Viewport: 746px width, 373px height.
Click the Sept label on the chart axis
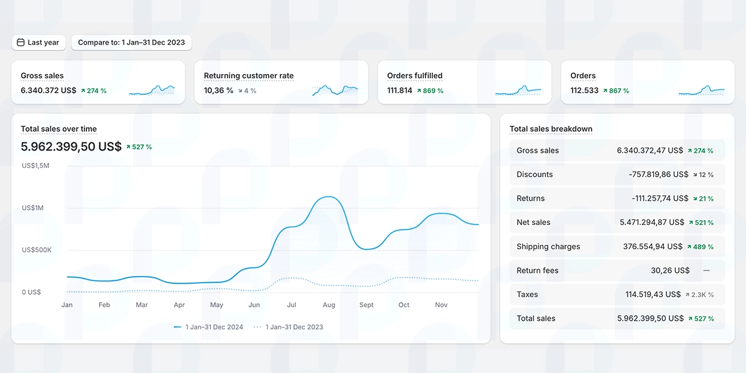367,305
